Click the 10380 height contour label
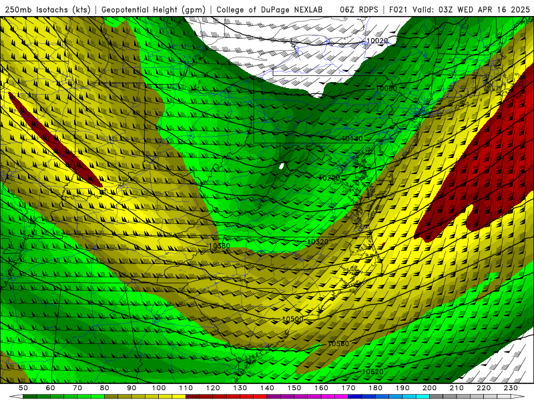This screenshot has width=534, height=400. click(x=220, y=245)
